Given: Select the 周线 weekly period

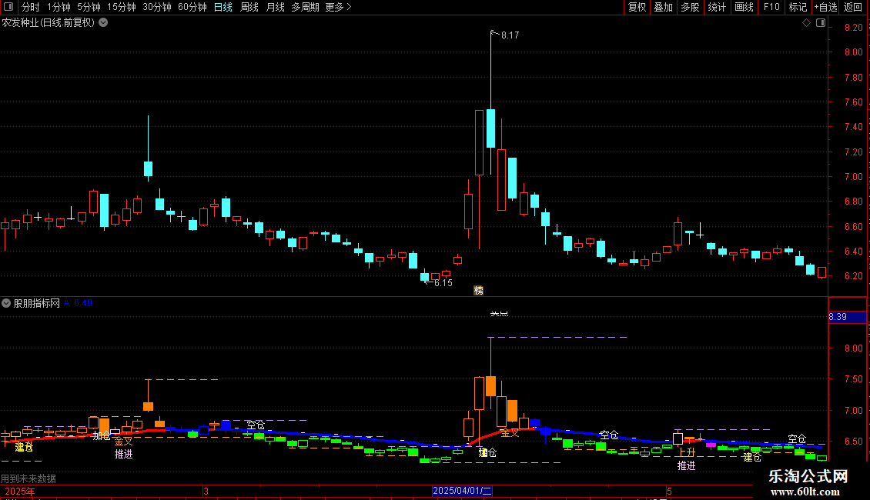Looking at the screenshot, I should coord(249,7).
